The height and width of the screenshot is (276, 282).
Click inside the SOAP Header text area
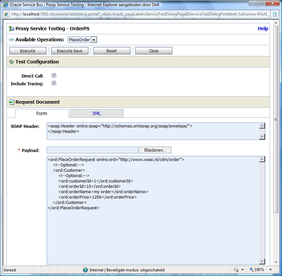click(153, 131)
